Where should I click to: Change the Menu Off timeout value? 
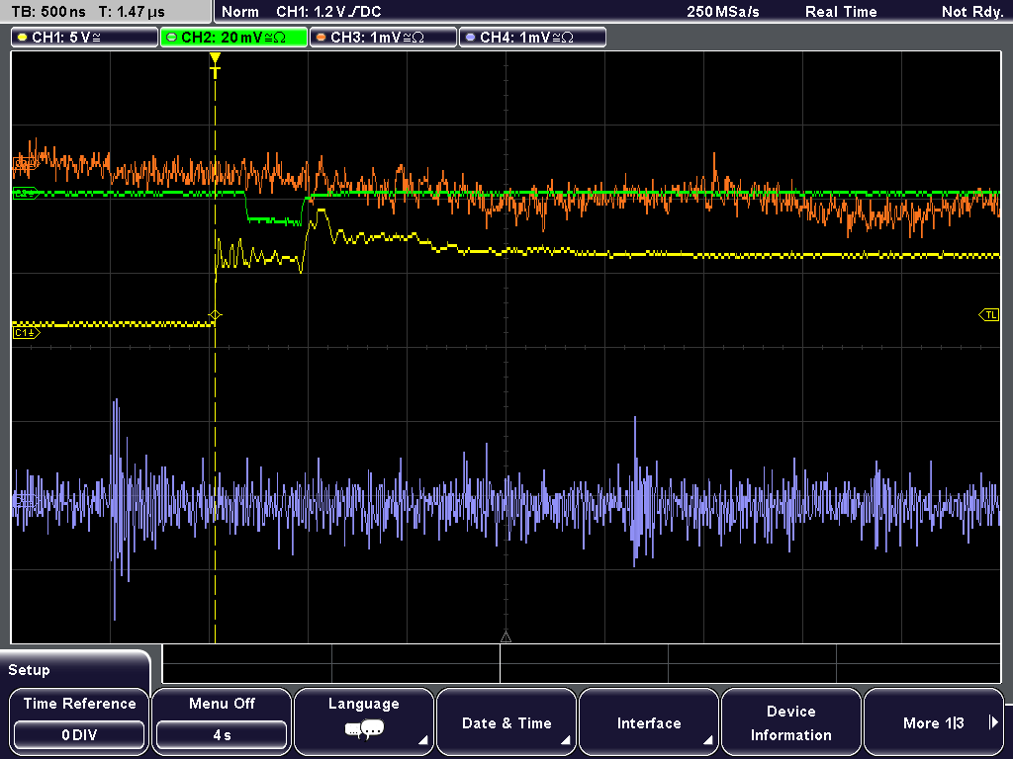pos(222,721)
